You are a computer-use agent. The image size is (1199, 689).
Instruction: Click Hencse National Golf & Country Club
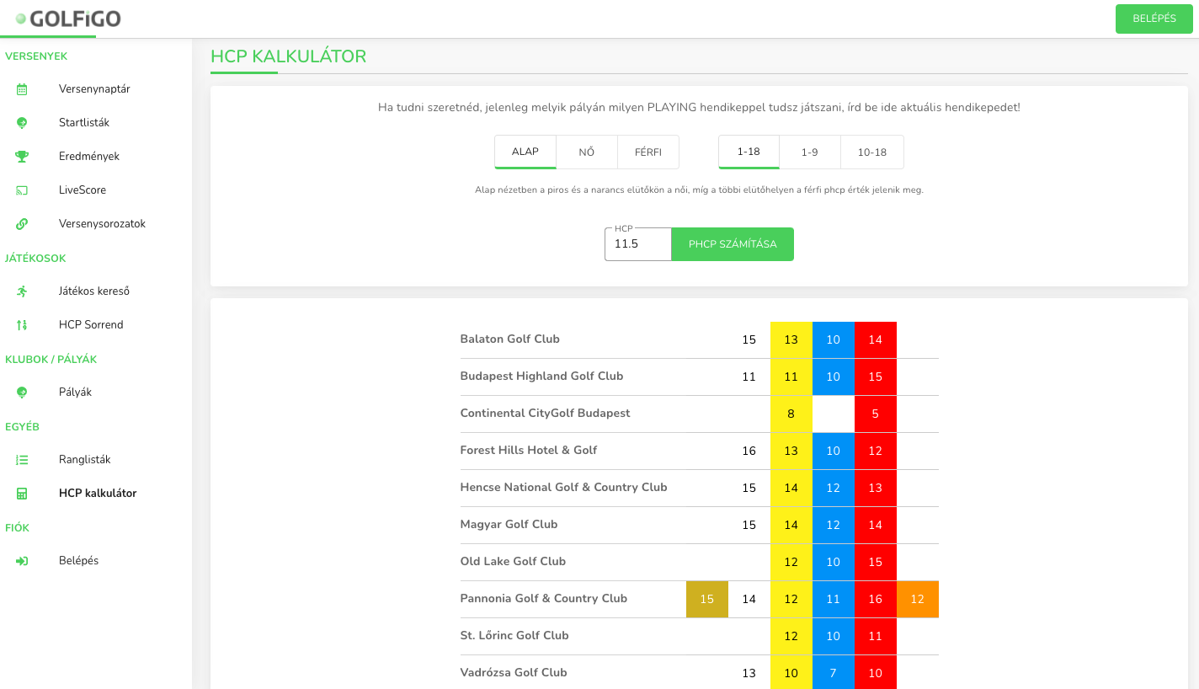pos(563,488)
